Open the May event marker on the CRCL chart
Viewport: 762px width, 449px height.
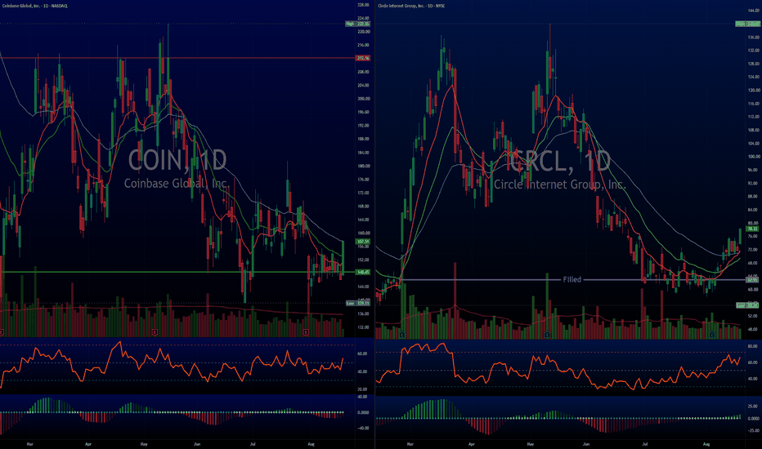pos(547,335)
